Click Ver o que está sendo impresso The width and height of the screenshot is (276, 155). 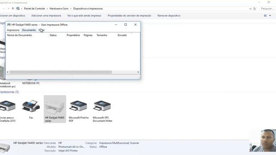84,15
